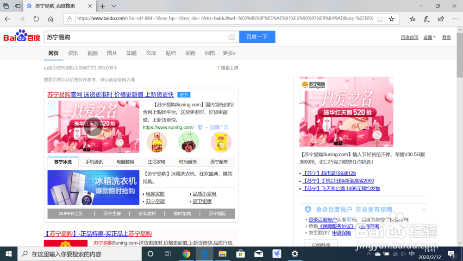Switch to 资讯 tab
Viewport: 463px width, 261px height.
[73, 53]
